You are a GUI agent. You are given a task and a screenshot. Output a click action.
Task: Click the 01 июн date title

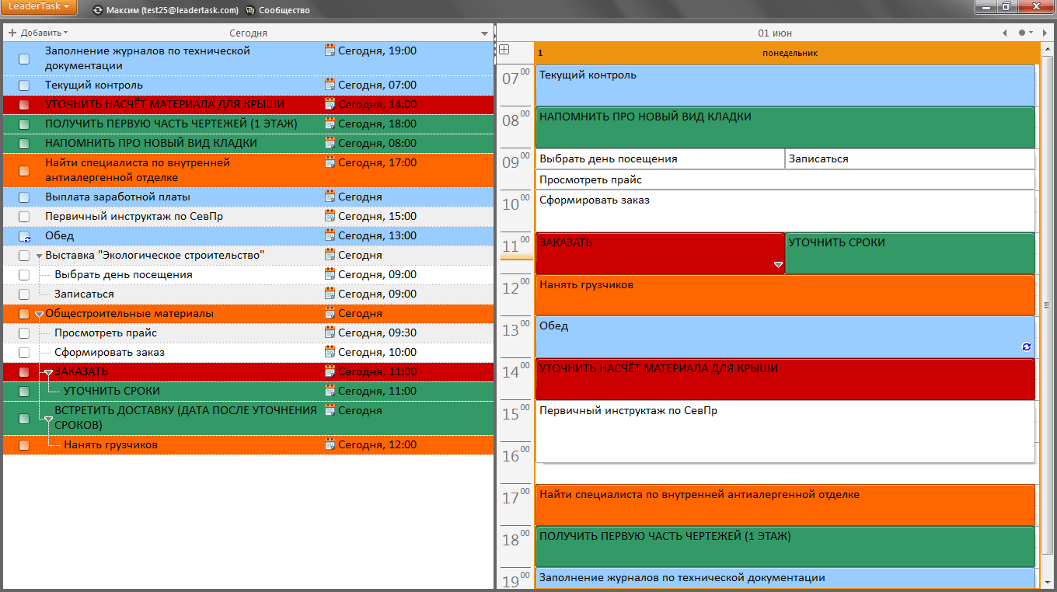[774, 33]
